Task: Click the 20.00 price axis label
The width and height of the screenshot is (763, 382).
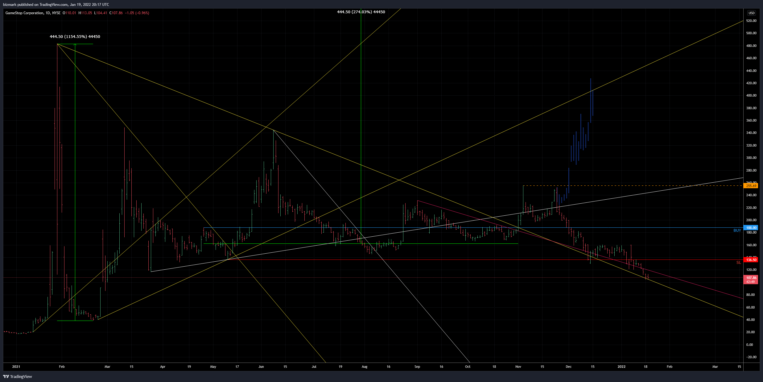Action: (751, 332)
